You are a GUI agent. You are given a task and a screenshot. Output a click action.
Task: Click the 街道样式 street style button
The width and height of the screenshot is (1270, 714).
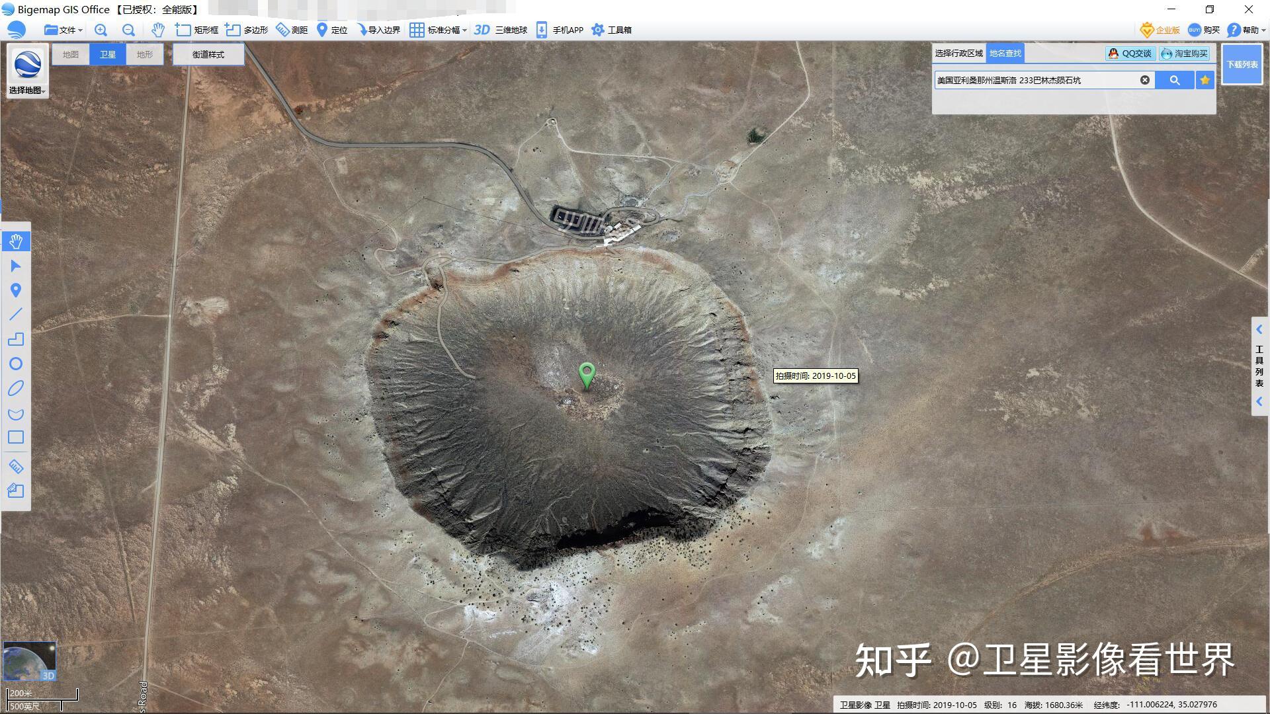tap(208, 54)
